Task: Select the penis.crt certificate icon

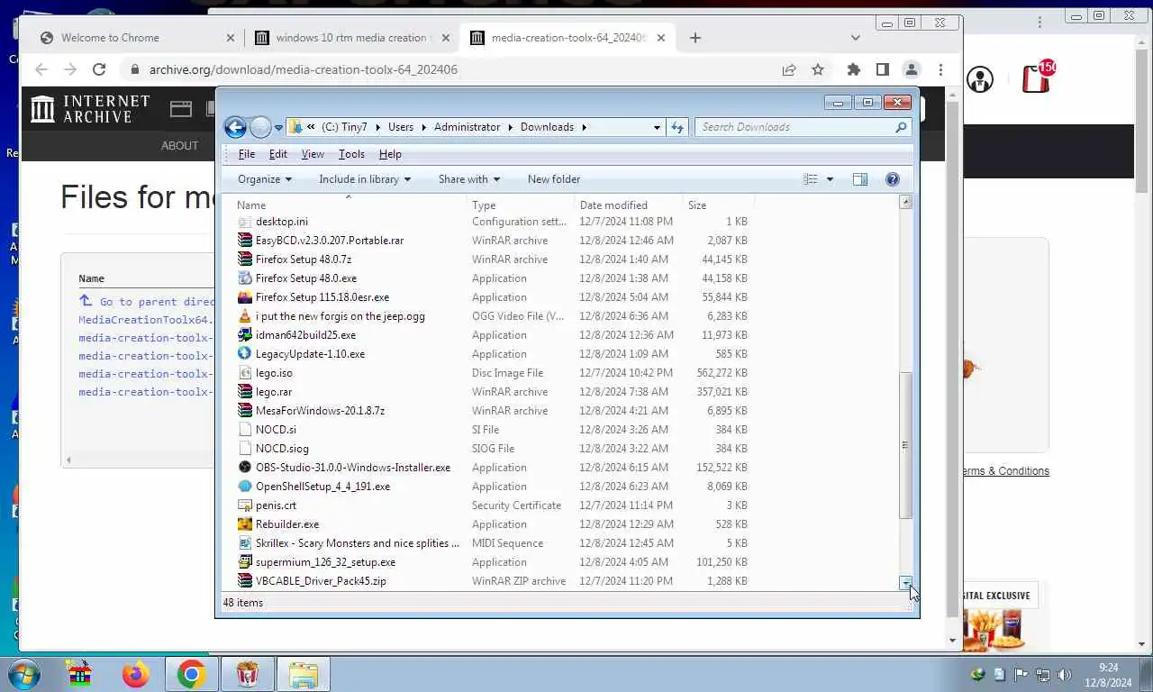Action: (x=245, y=505)
